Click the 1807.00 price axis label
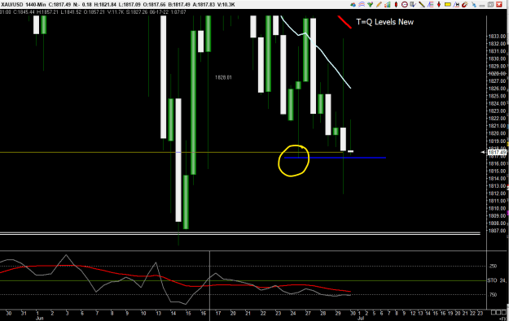Viewport: 509px width, 321px height. pos(497,231)
